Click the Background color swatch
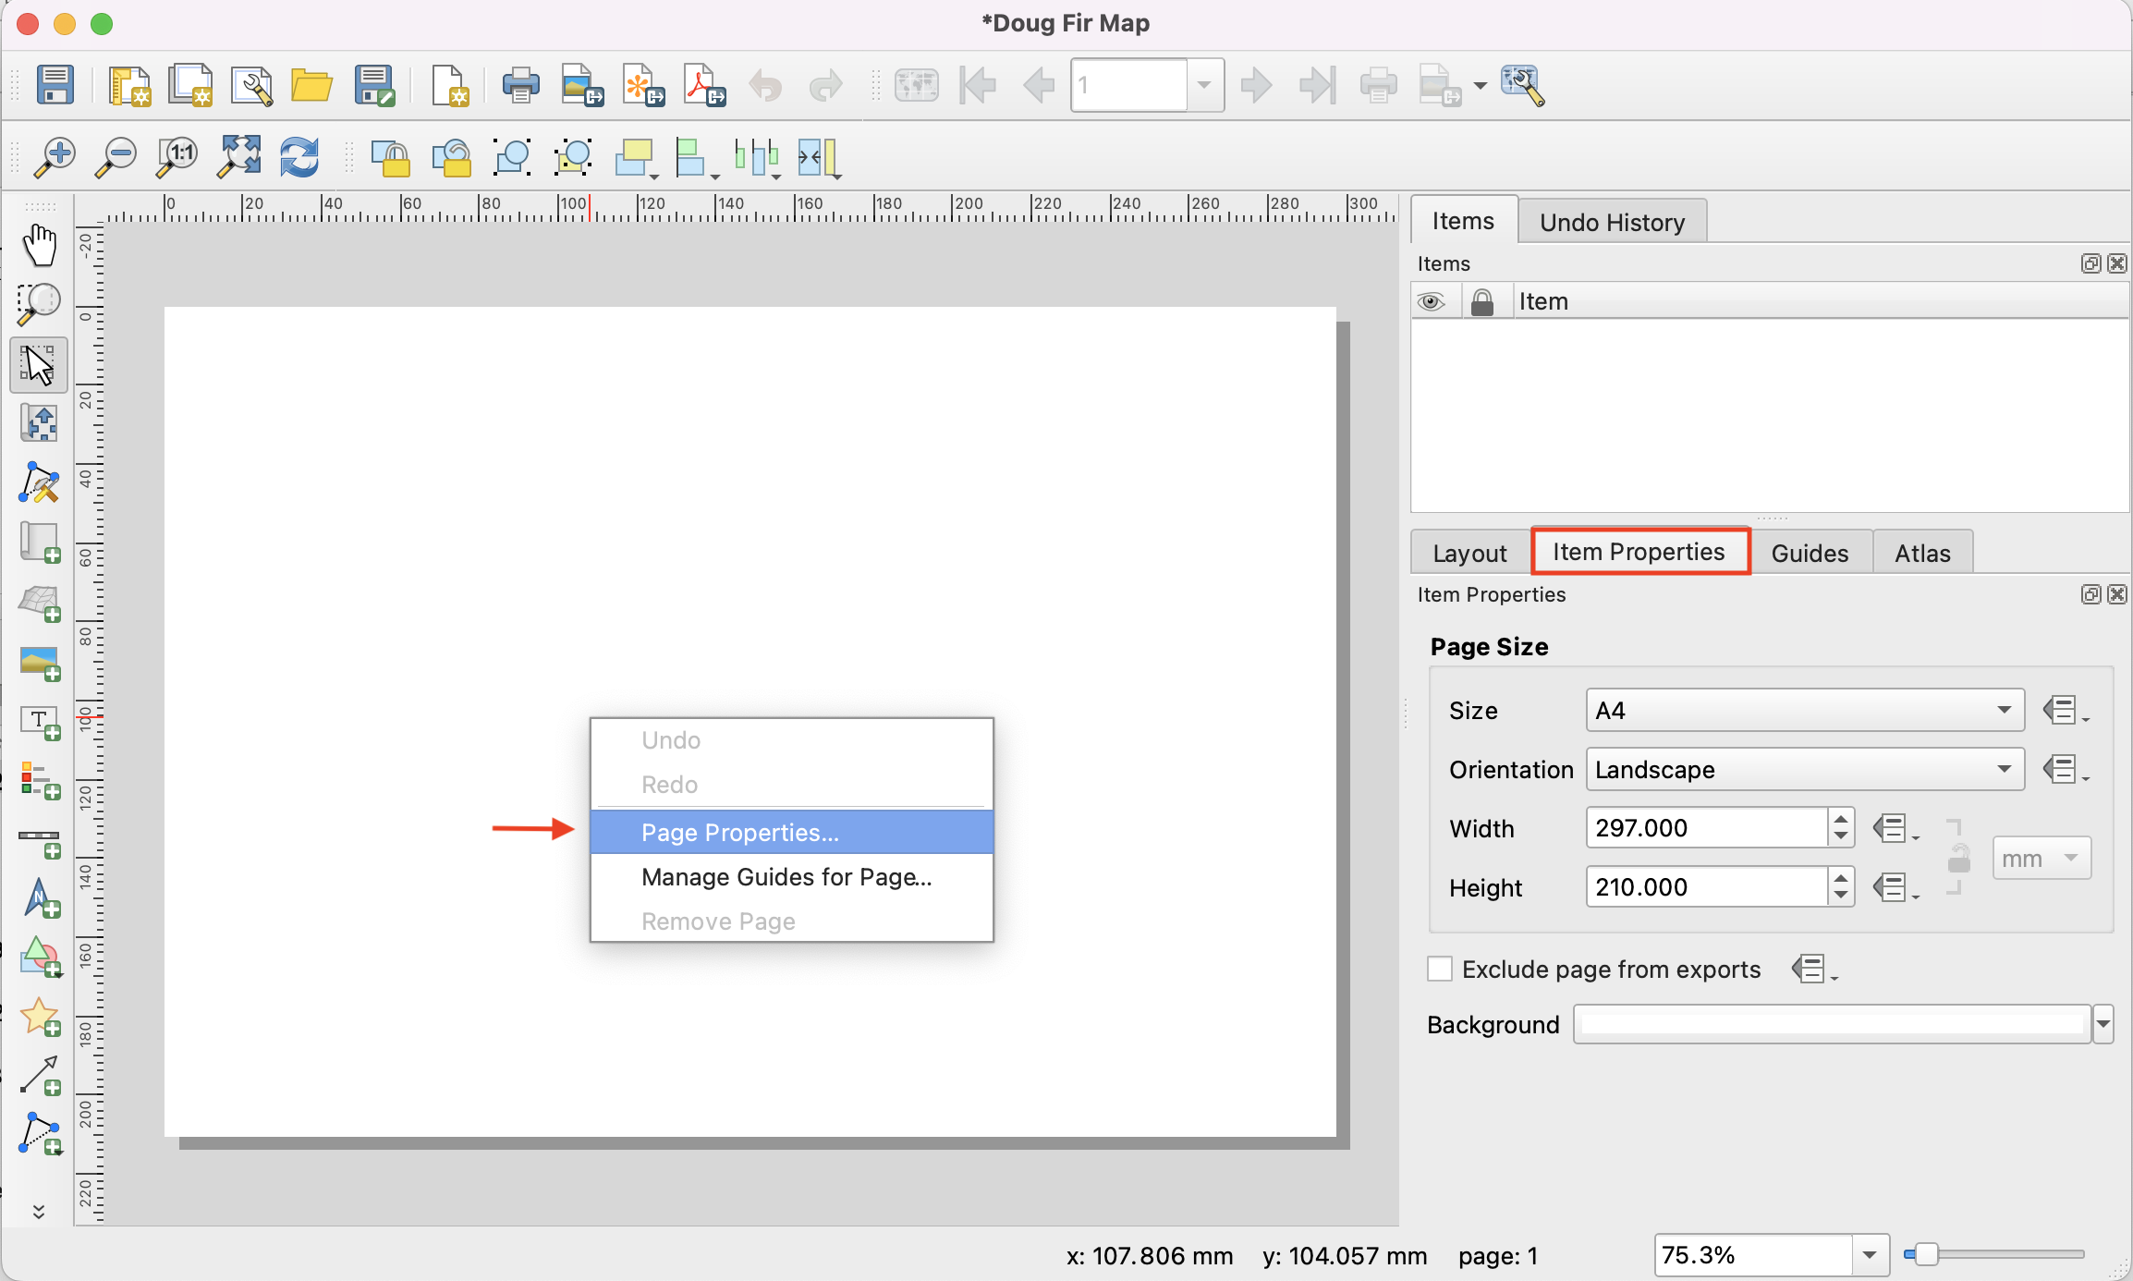 [x=1832, y=1024]
